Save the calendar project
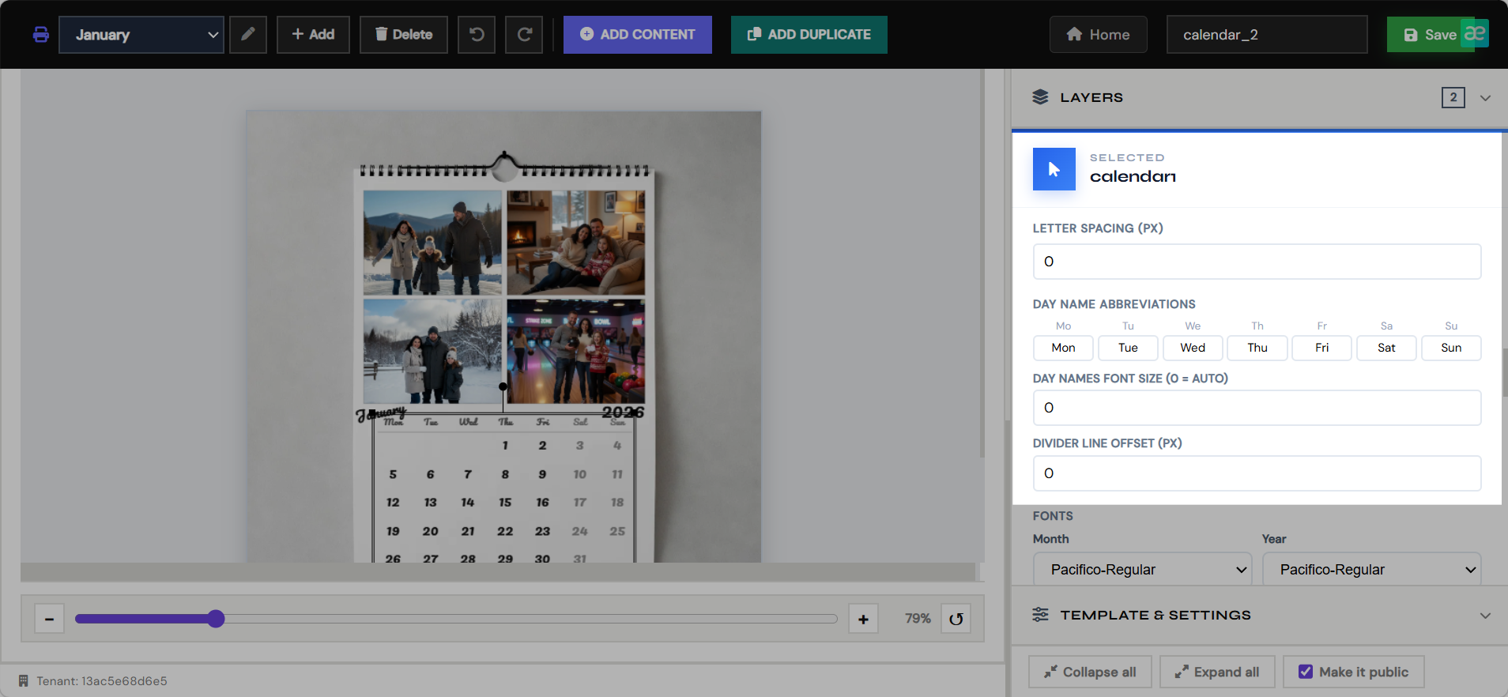The height and width of the screenshot is (697, 1508). 1430,35
